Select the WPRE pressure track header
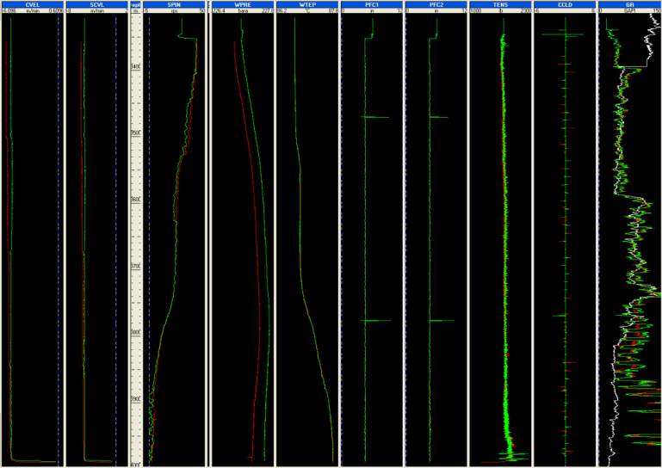662x468 pixels. (242, 4)
